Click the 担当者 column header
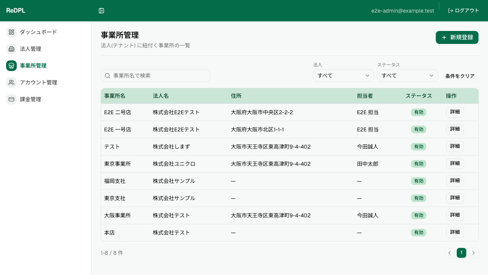This screenshot has width=488, height=275. 365,96
